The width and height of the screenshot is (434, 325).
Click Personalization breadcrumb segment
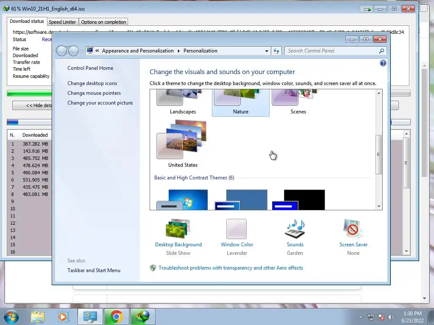200,51
